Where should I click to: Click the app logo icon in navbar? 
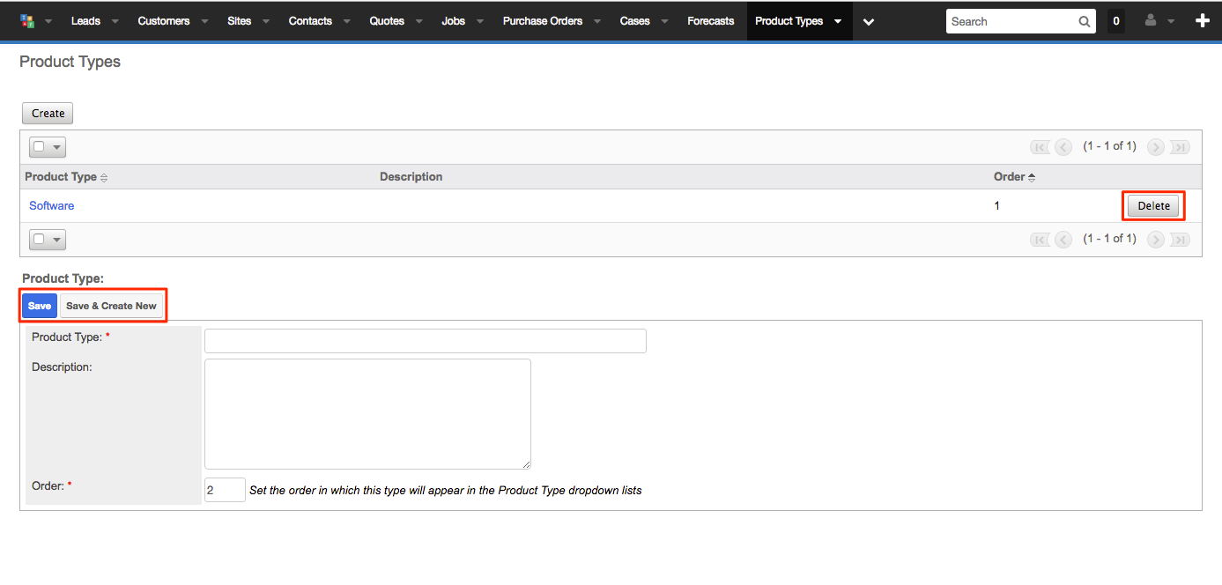27,21
